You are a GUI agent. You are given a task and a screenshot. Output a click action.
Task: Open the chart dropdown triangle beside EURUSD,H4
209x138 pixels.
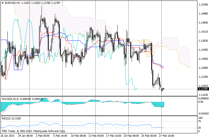tap(2, 3)
